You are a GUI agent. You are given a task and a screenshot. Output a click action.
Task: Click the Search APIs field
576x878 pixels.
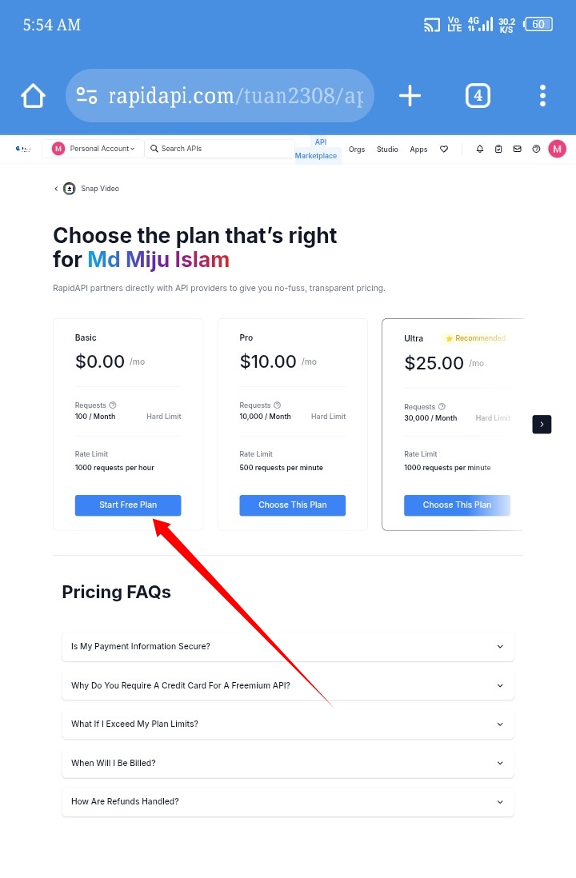coord(220,149)
